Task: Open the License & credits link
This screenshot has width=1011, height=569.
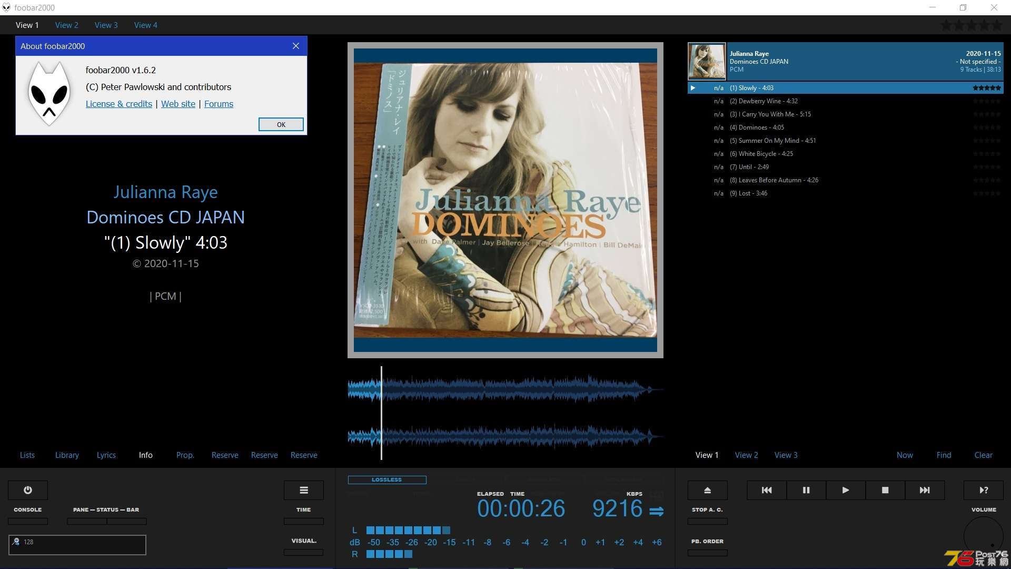Action: click(119, 104)
